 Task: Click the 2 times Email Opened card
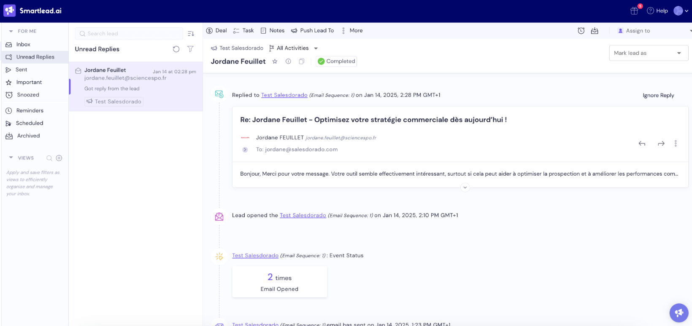click(279, 282)
